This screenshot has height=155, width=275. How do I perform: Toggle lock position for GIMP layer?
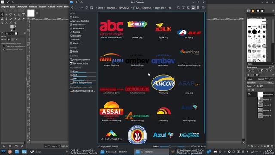point(258,86)
